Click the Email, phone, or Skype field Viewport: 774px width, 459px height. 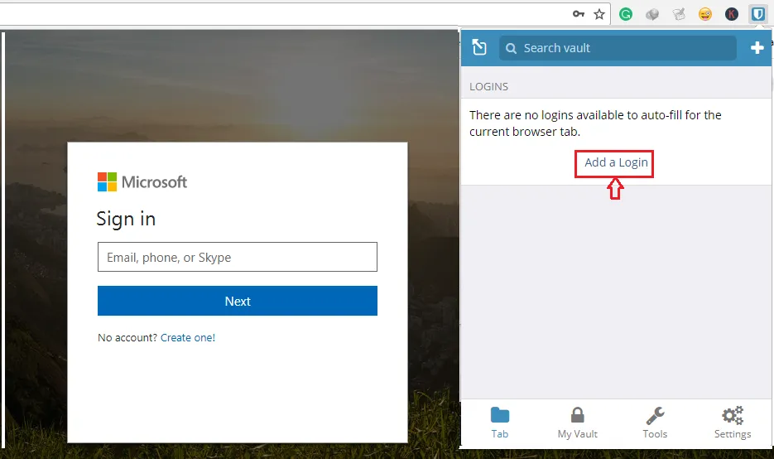pos(238,257)
